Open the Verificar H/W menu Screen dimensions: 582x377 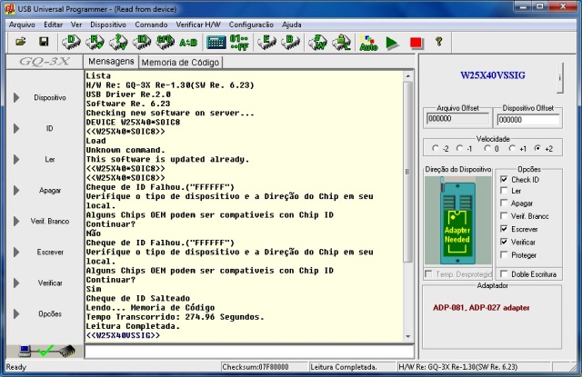pos(198,25)
